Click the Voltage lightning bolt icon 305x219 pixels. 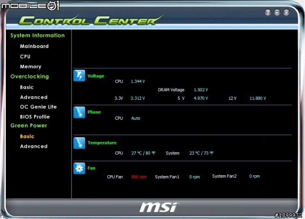[79, 76]
